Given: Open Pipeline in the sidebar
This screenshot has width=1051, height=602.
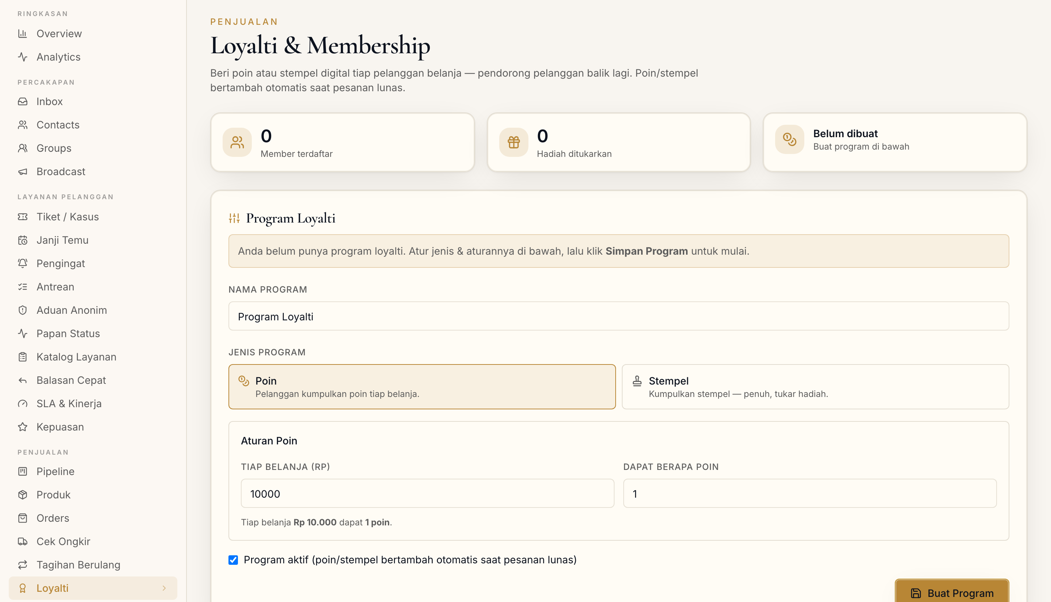Looking at the screenshot, I should coord(93,471).
